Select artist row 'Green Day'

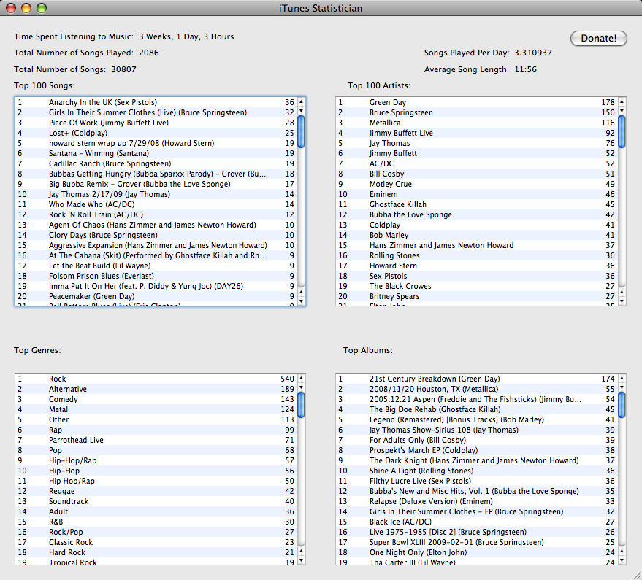pyautogui.click(x=477, y=102)
